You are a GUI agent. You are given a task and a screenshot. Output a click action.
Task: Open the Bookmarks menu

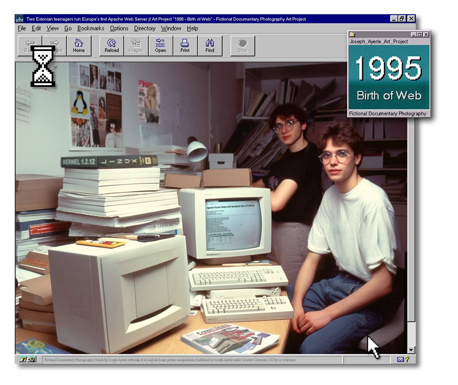point(91,28)
